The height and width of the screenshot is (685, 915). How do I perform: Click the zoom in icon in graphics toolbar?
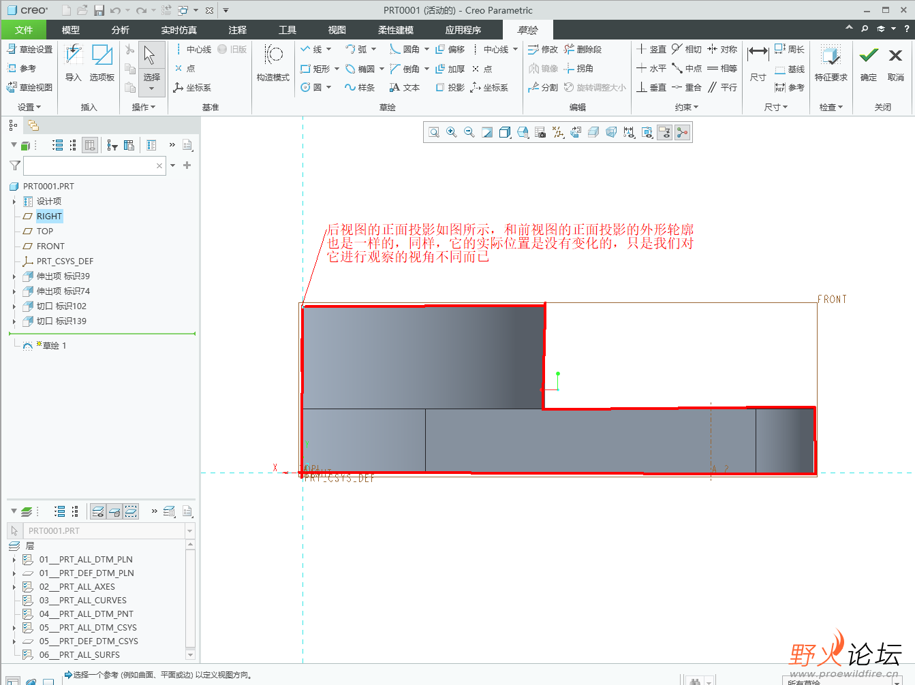pos(452,132)
